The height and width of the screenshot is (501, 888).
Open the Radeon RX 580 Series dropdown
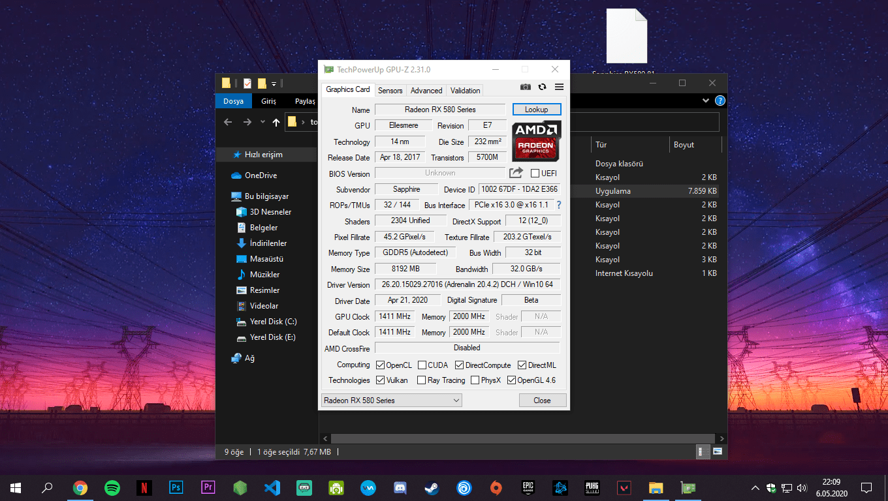click(392, 401)
